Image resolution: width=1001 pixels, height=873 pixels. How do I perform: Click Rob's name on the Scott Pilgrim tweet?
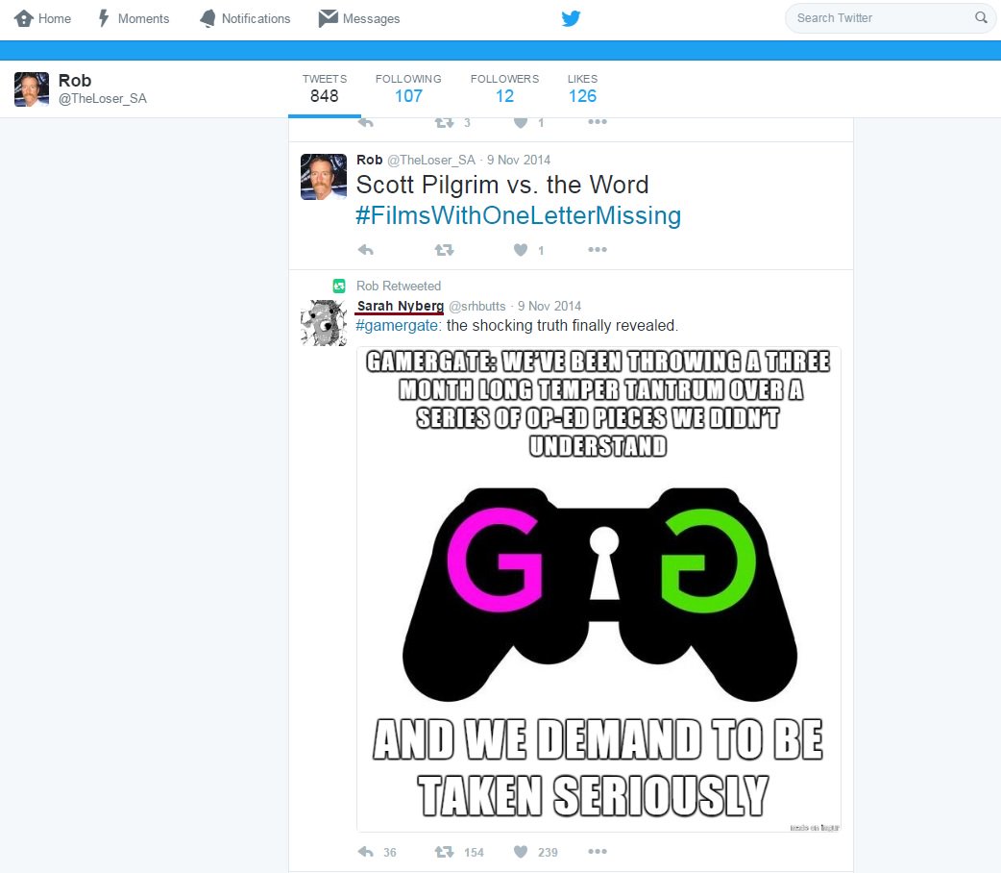(370, 160)
